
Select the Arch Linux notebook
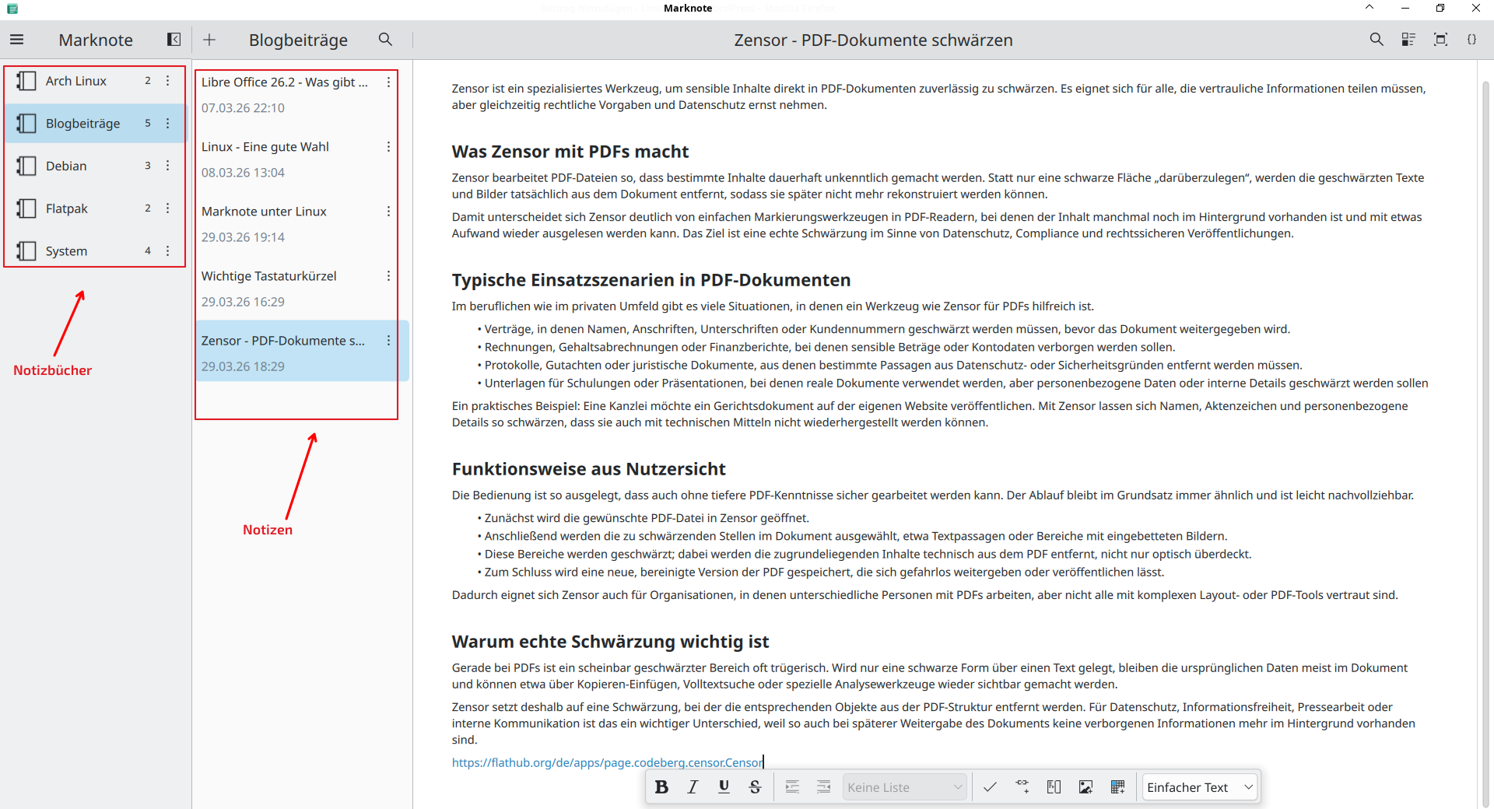coord(76,81)
